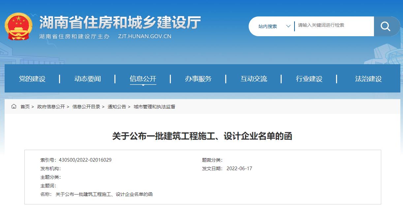Click 政府信息公开 breadcrumb link
Image resolution: width=403 pixels, height=211 pixels.
pyautogui.click(x=51, y=107)
